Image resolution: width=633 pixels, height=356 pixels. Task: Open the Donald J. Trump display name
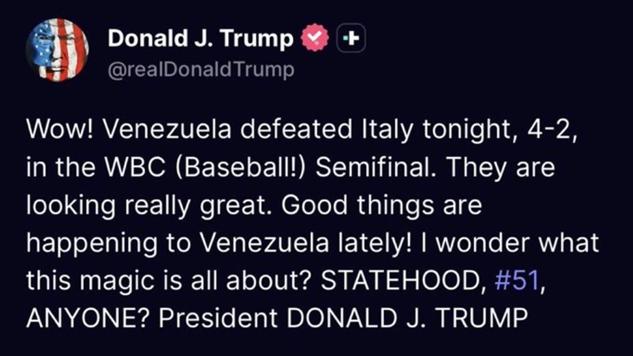point(200,39)
